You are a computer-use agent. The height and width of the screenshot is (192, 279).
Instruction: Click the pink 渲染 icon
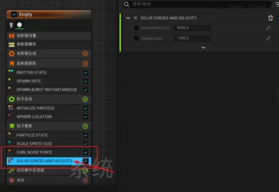click(11, 180)
